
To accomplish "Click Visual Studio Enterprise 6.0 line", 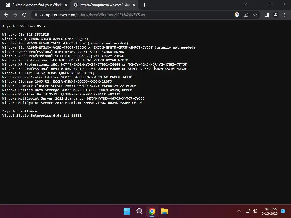I will 42,116.
